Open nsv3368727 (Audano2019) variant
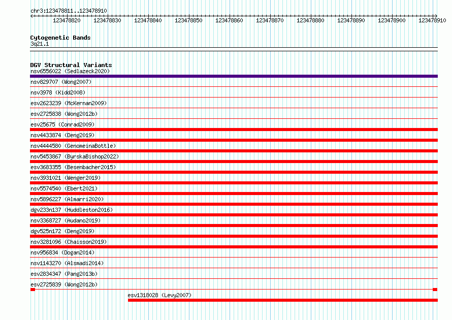This screenshot has width=452, height=320. [66, 220]
